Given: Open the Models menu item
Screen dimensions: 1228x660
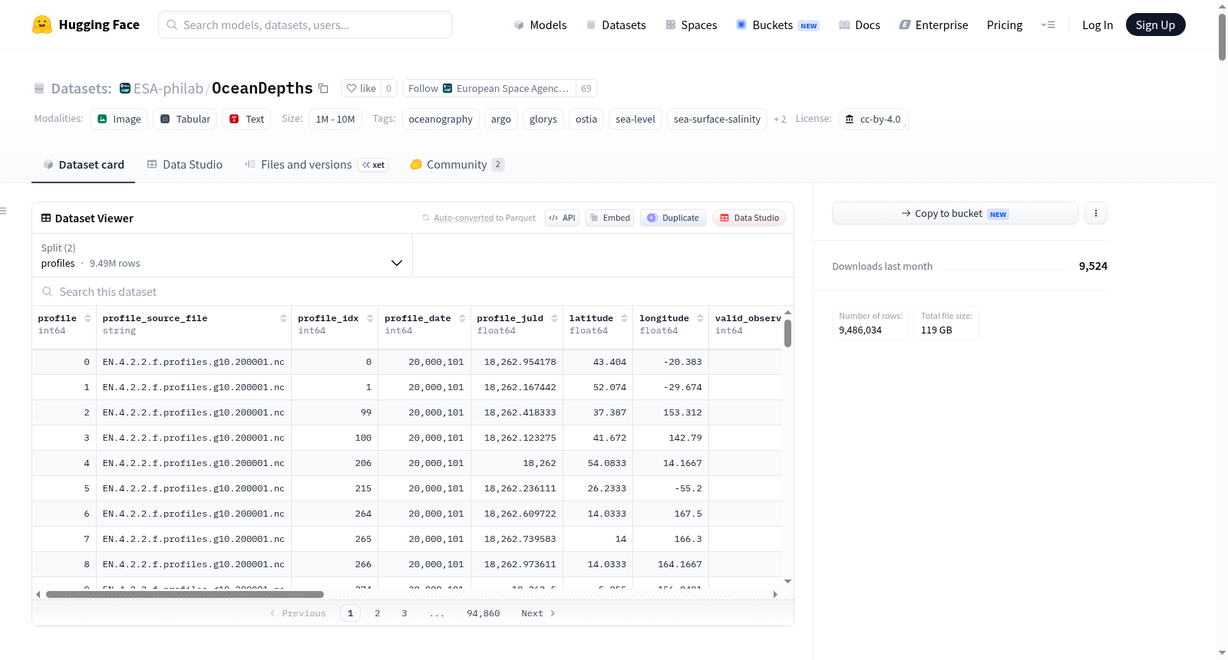Looking at the screenshot, I should 540,25.
